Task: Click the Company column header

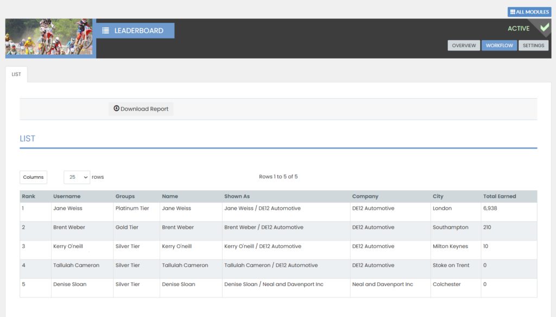Action: click(365, 196)
